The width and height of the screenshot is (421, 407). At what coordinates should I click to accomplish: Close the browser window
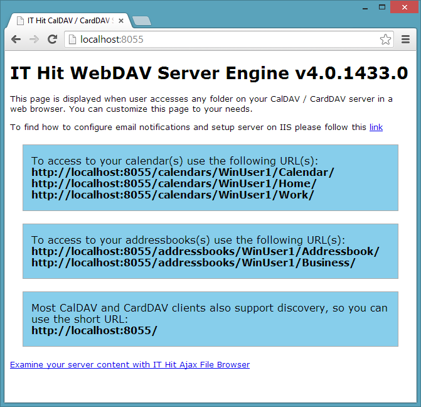[x=405, y=7]
